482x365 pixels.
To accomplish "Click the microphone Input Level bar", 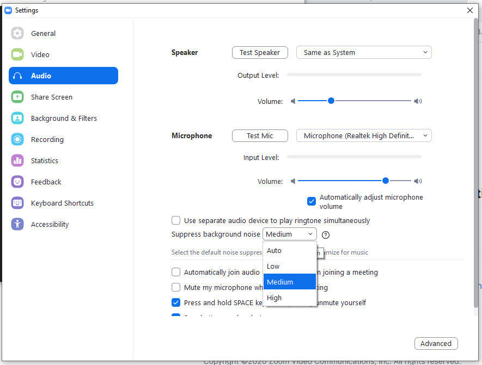I will [x=354, y=157].
